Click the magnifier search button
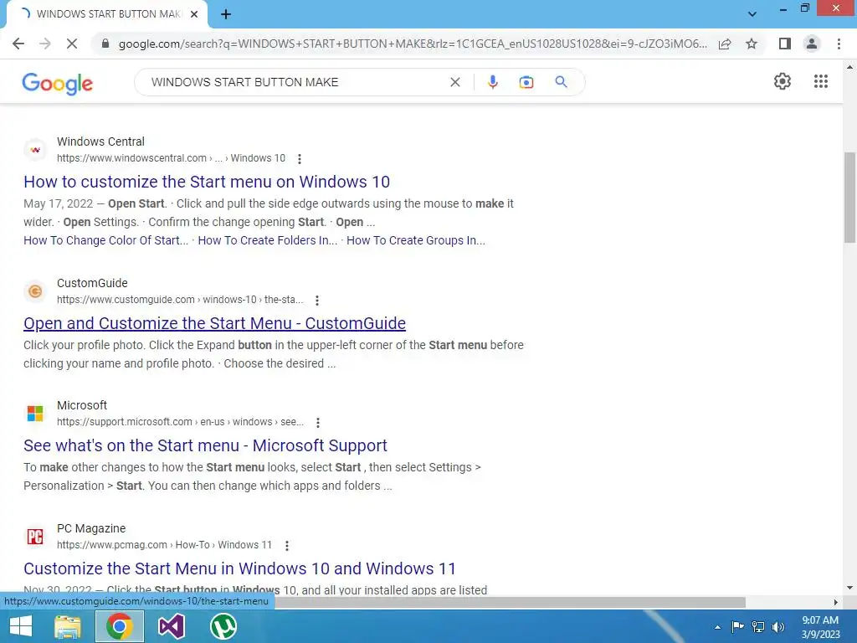The width and height of the screenshot is (857, 643). pos(561,82)
